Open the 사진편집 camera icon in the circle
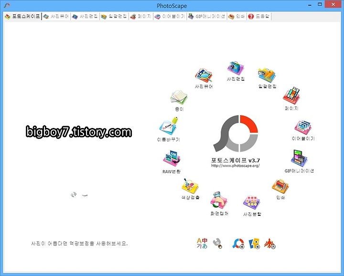The height and width of the screenshot is (276, 344). pyautogui.click(x=236, y=68)
